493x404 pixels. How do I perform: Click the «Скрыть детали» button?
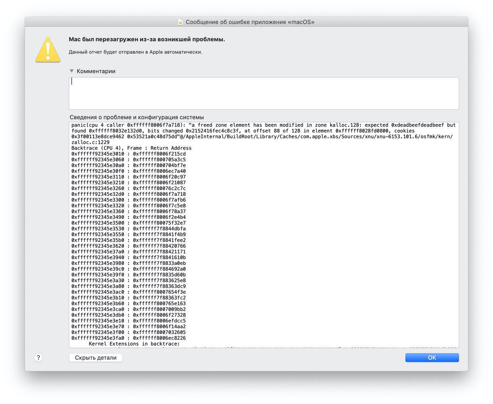[x=96, y=357]
